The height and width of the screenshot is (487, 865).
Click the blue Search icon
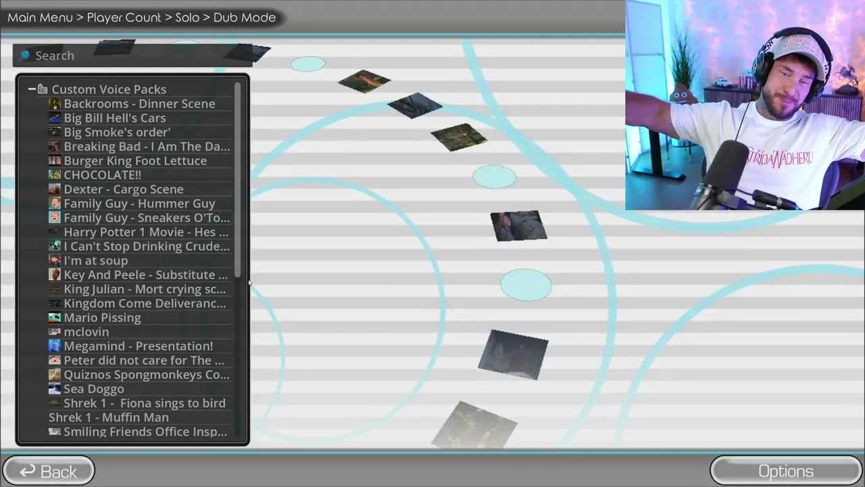(x=25, y=55)
